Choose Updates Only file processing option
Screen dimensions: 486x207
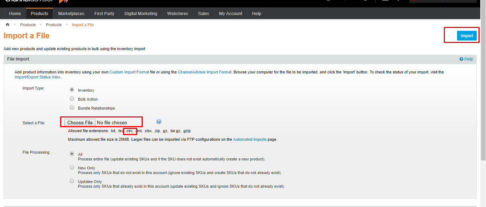coord(72,181)
